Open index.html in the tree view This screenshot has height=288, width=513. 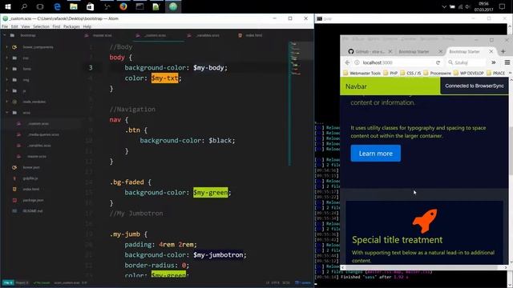click(31, 189)
